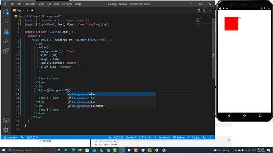Select the backgroundAttachment suggestion
This screenshot has width=273, height=153.
pos(111,106)
